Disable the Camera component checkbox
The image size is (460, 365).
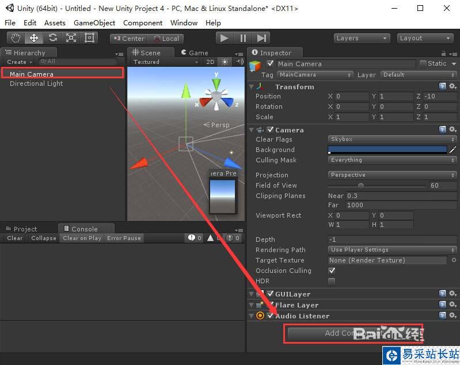270,130
